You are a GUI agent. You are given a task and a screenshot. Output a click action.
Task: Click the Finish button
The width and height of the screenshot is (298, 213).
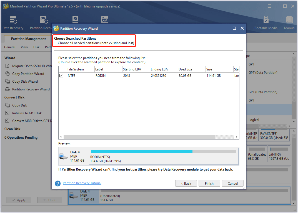coord(209,183)
